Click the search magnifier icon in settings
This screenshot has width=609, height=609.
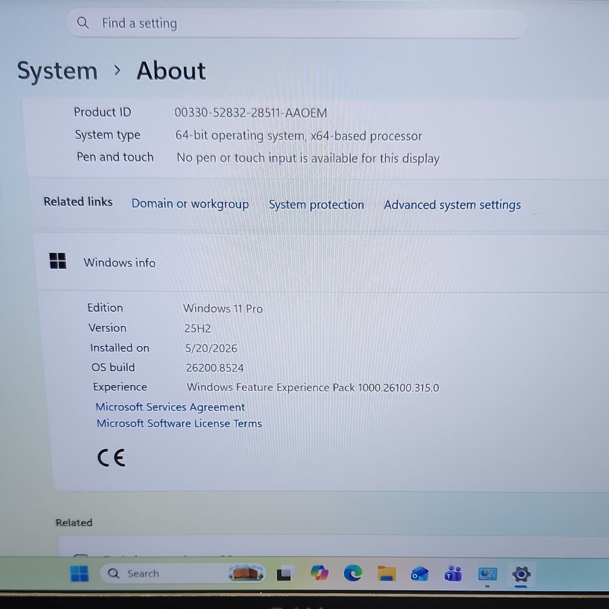pyautogui.click(x=83, y=23)
